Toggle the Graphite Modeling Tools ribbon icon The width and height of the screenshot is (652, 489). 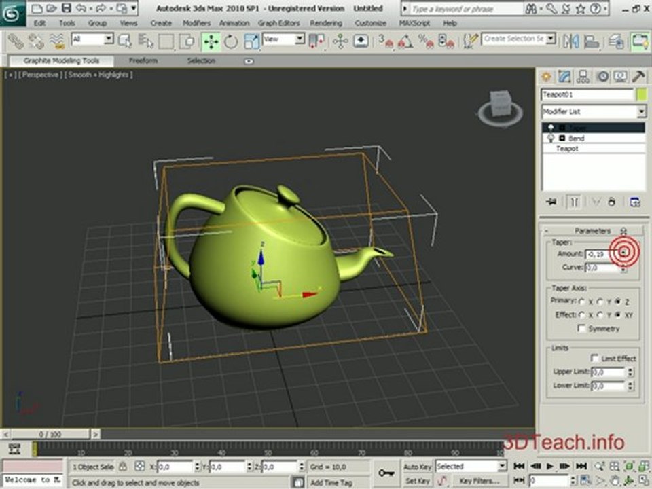pyautogui.click(x=640, y=41)
